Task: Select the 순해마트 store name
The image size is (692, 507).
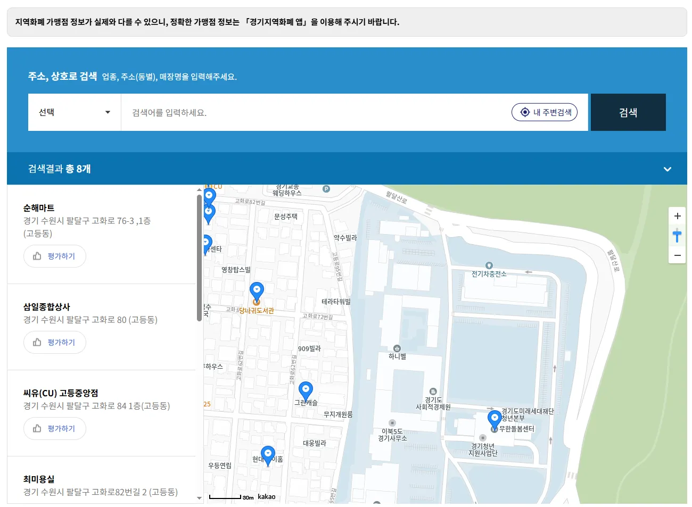Action: pyautogui.click(x=39, y=207)
